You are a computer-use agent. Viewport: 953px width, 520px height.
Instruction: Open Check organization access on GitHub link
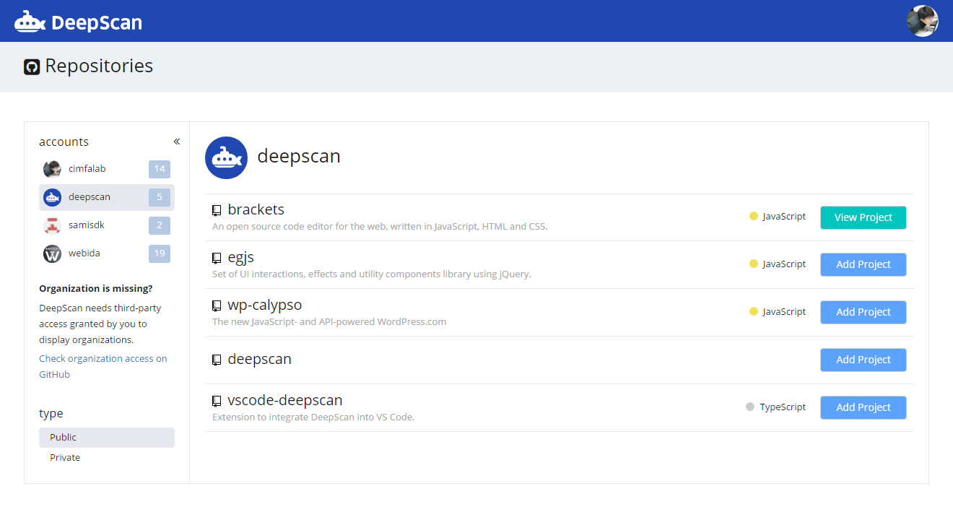[x=103, y=366]
